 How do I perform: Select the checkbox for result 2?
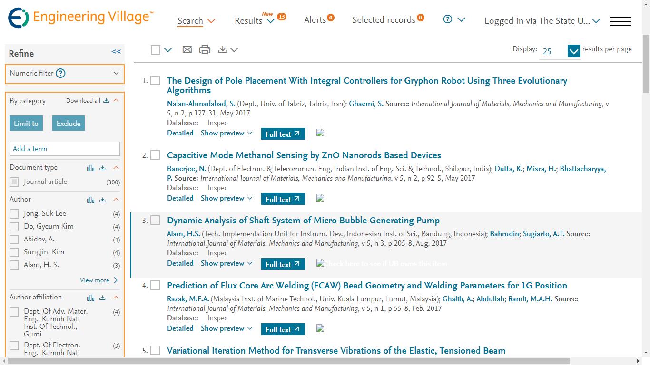(x=155, y=155)
